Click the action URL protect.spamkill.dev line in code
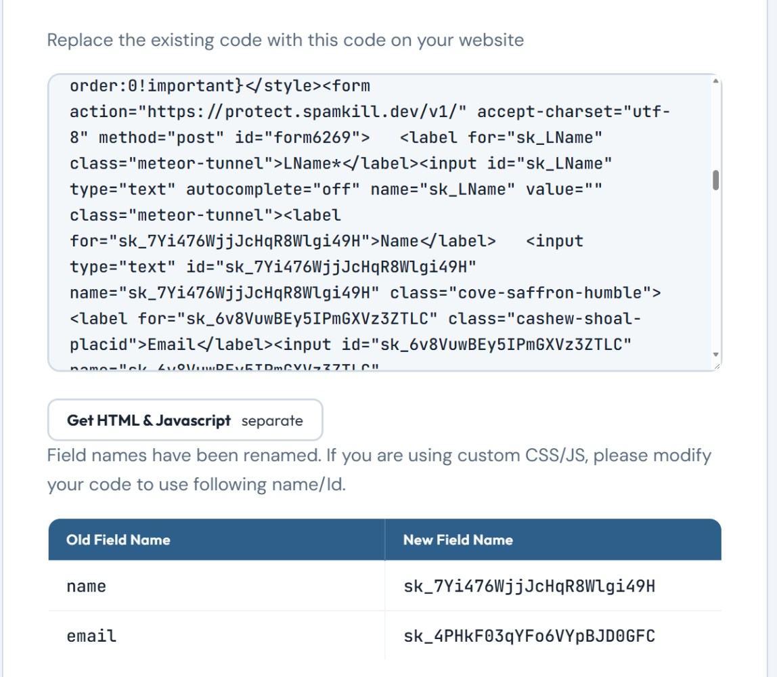Image resolution: width=777 pixels, height=677 pixels. click(370, 112)
